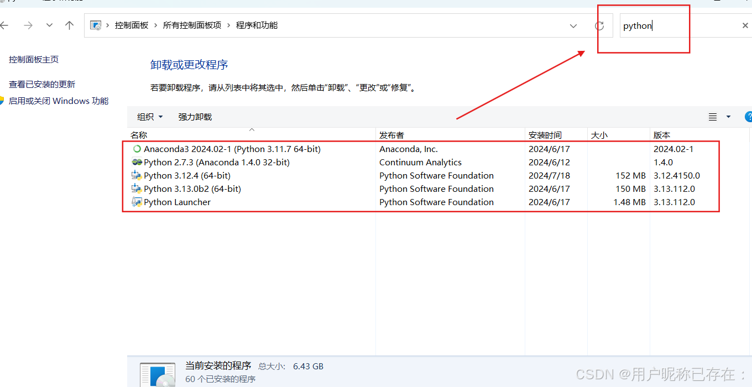Click the installed programs disc icon in details pane
This screenshot has height=387, width=752.
pos(158,375)
